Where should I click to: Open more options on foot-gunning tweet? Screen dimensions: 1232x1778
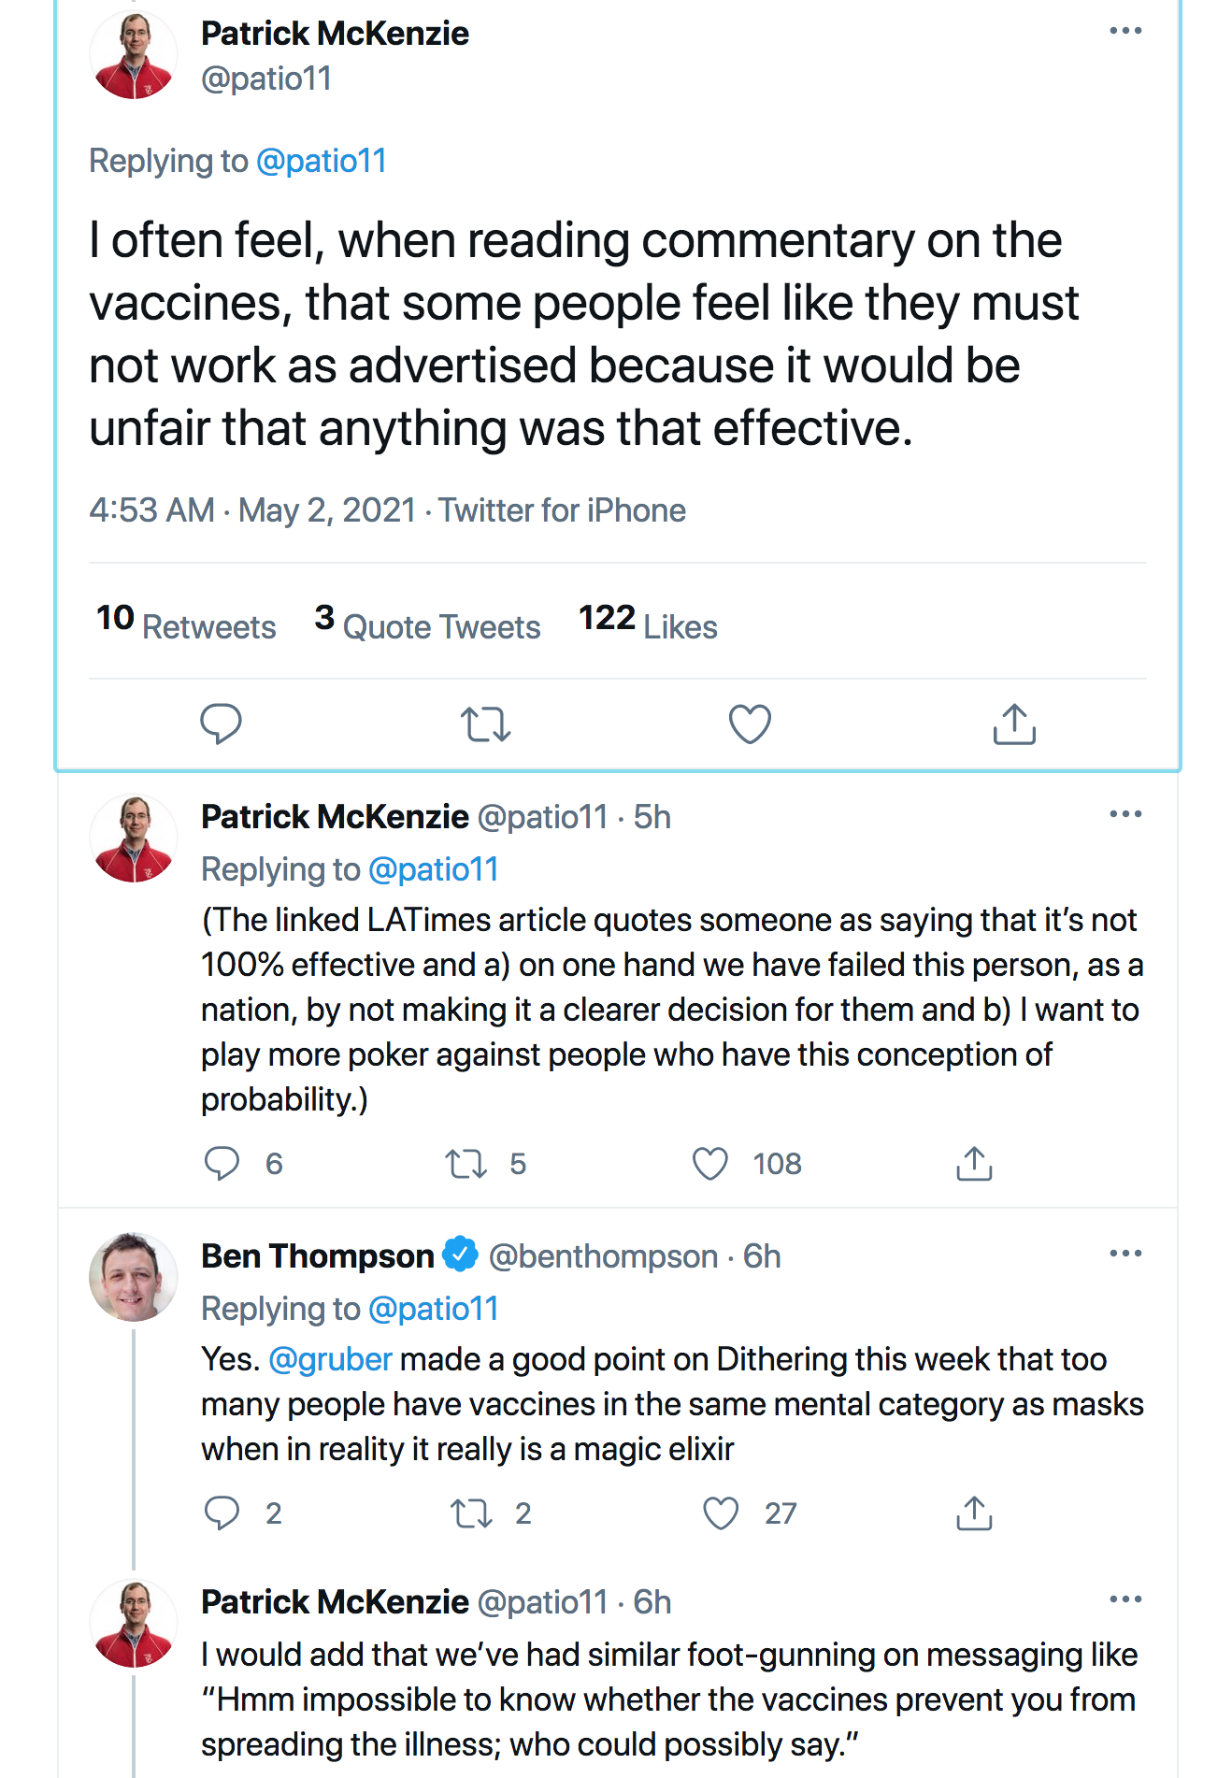point(1125,1599)
